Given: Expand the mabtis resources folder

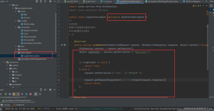Looking at the screenshot, I should click(x=10, y=65).
